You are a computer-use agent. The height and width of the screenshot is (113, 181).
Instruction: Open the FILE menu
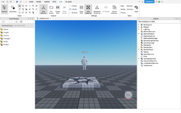[x=3, y=2]
